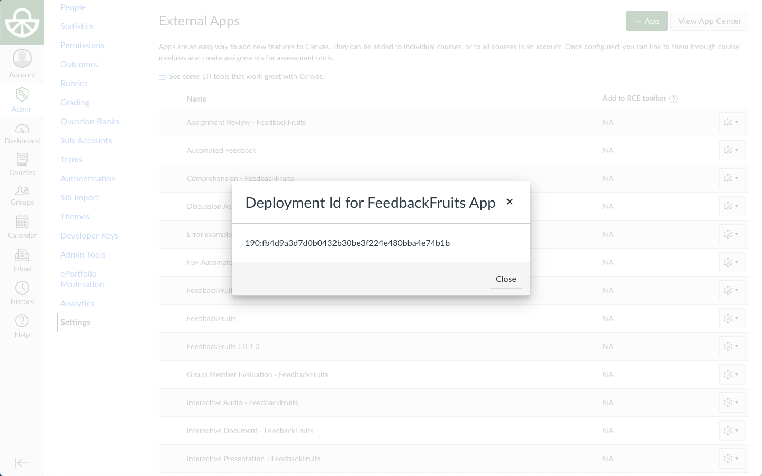
Task: Click Interactive Presentation - FeedbackFruits app name
Action: click(253, 459)
